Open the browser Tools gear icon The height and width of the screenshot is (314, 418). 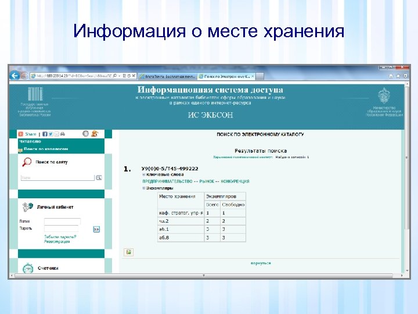(x=405, y=76)
